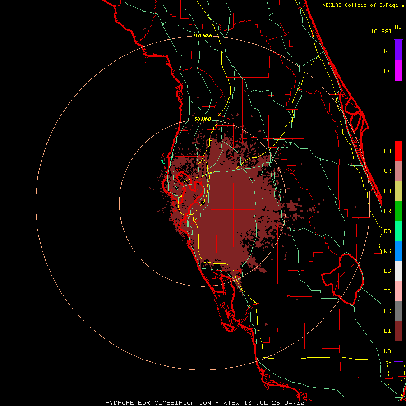Click the GR pink-brown legend swatch
Viewport: 406px width, 406px height.
pyautogui.click(x=398, y=171)
